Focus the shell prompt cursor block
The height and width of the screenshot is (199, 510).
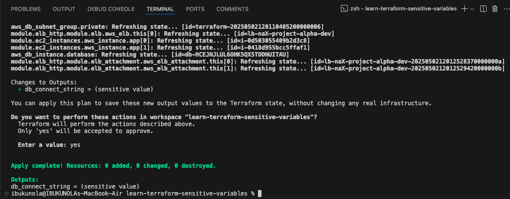coord(259,194)
